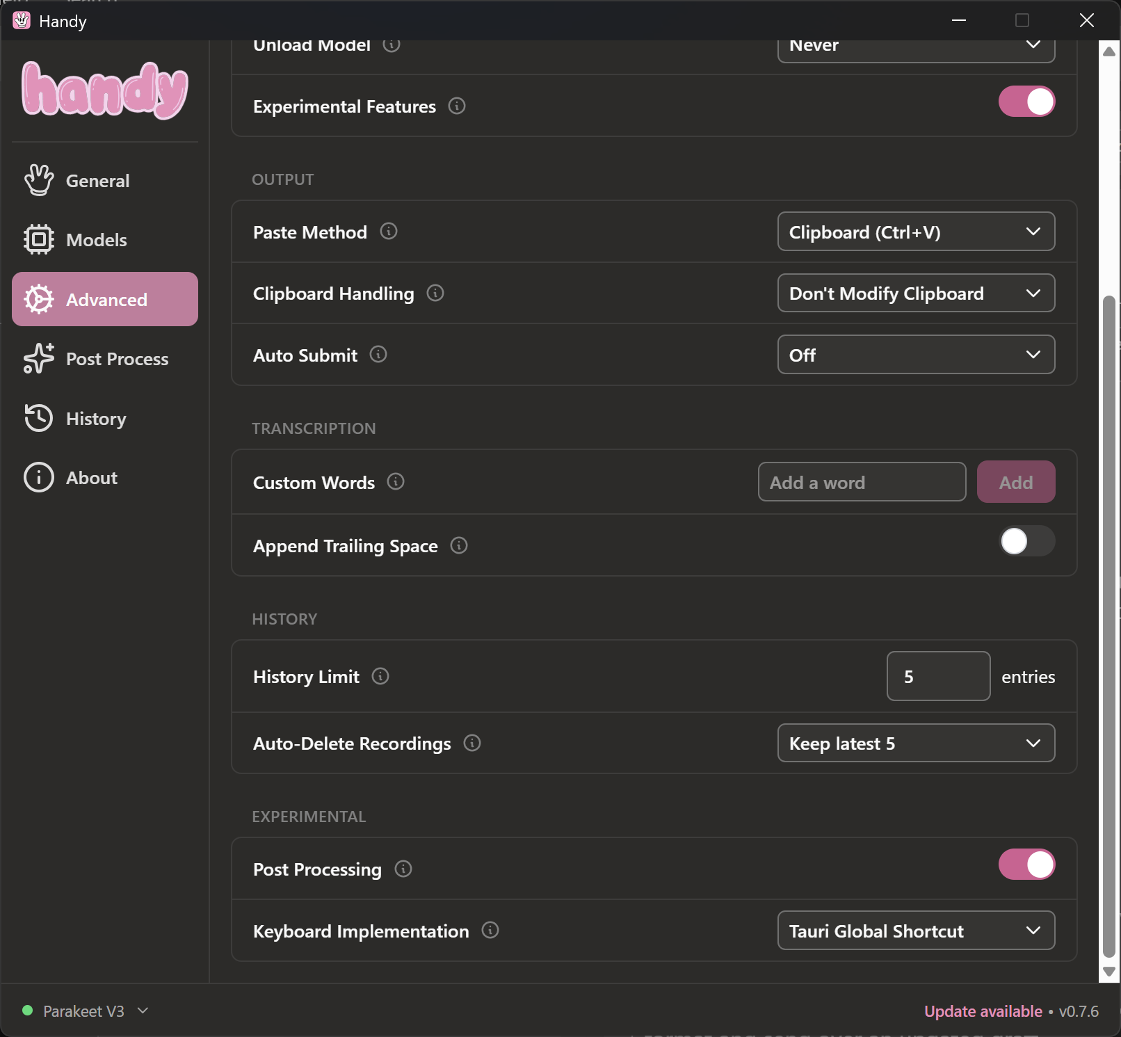Open History via the clock icon

coord(39,418)
